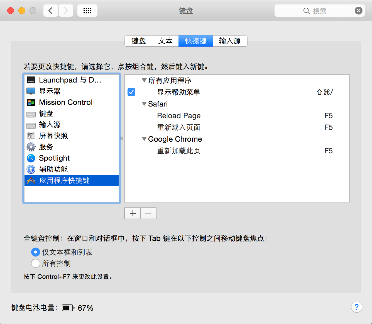372x324 pixels.
Task: Open the 文本 tab
Action: click(x=165, y=41)
